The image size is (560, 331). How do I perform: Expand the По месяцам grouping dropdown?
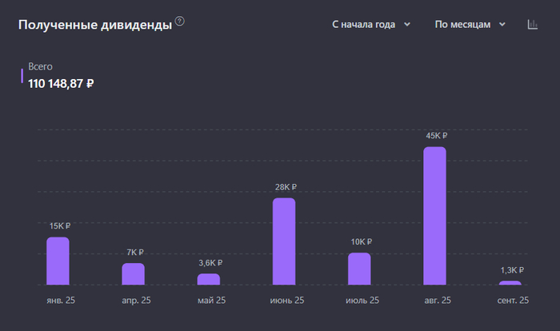[470, 24]
